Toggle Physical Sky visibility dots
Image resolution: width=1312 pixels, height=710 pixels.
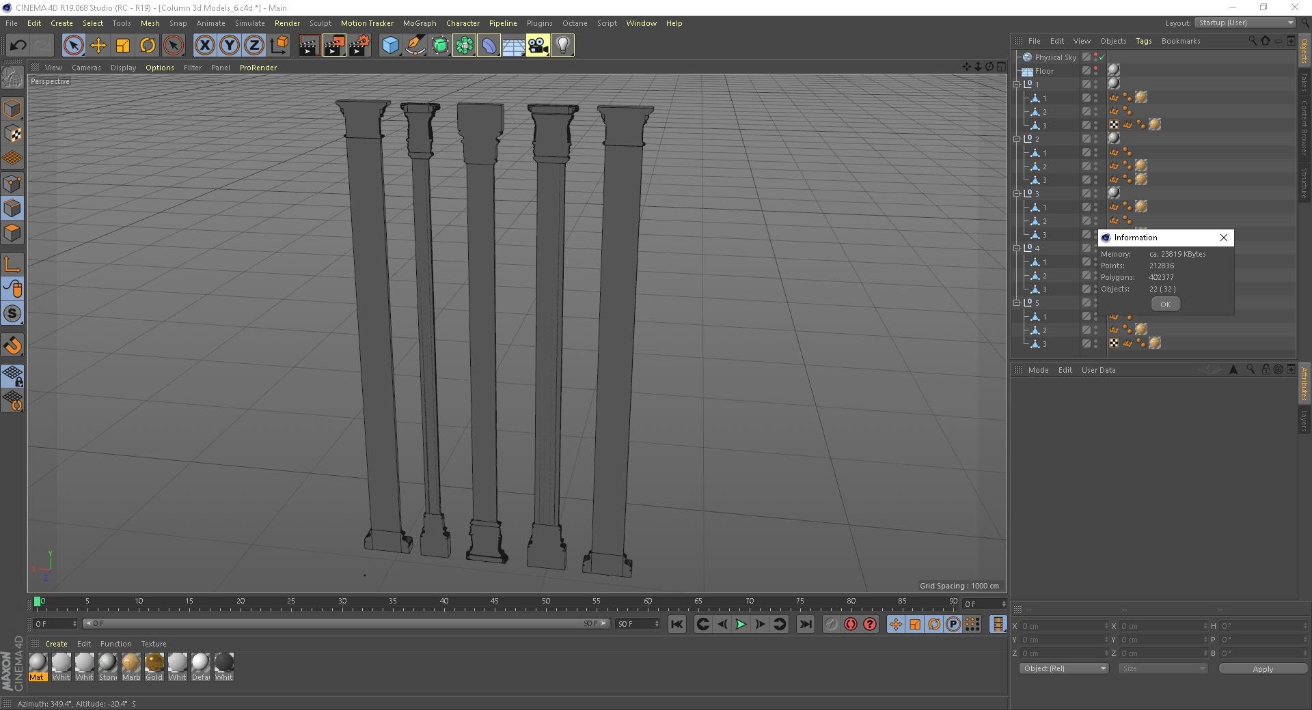pyautogui.click(x=1096, y=57)
